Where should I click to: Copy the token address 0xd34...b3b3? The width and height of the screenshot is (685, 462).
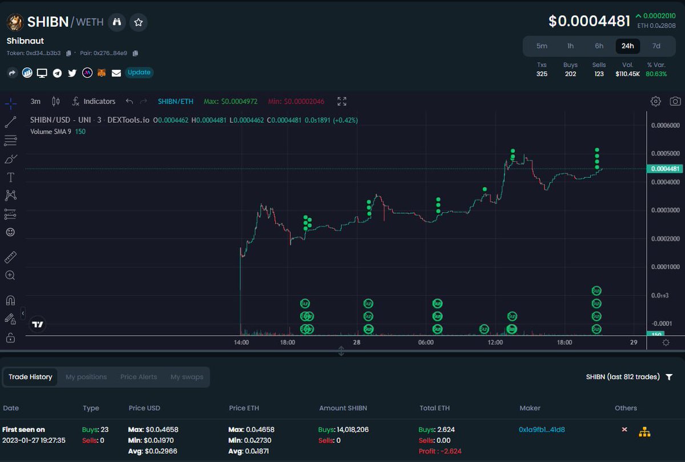pos(68,53)
